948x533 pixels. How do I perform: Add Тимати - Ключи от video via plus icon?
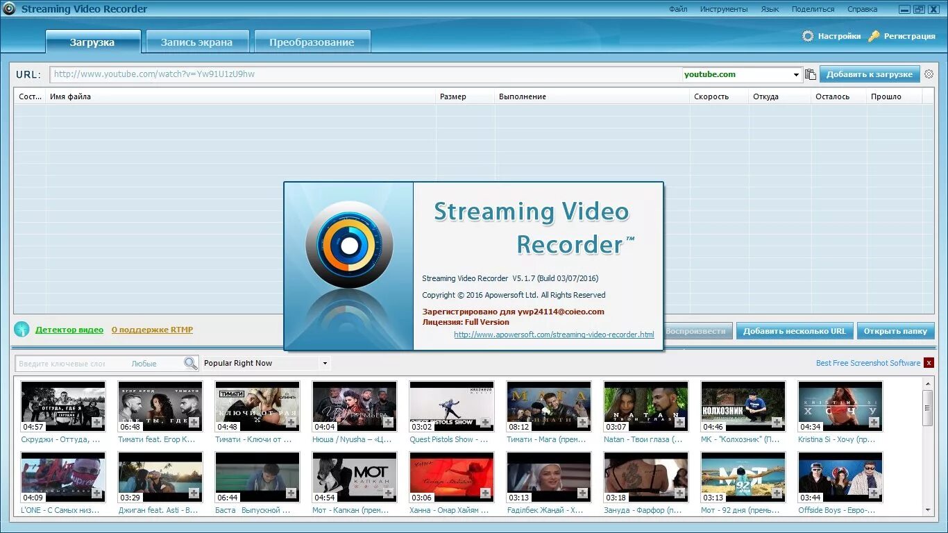pyautogui.click(x=291, y=422)
